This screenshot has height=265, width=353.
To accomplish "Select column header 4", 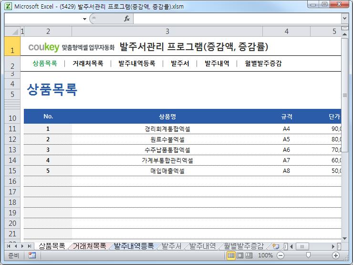I will 286,32.
